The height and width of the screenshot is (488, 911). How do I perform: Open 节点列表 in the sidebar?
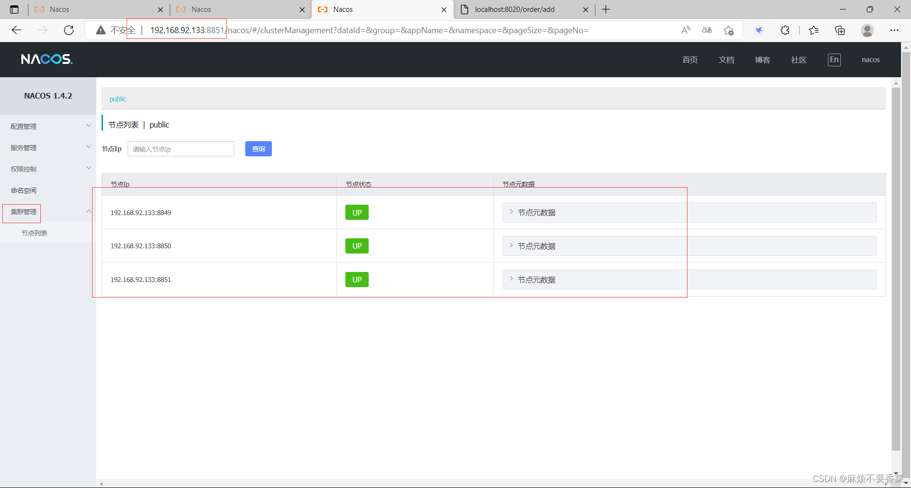pos(48,233)
